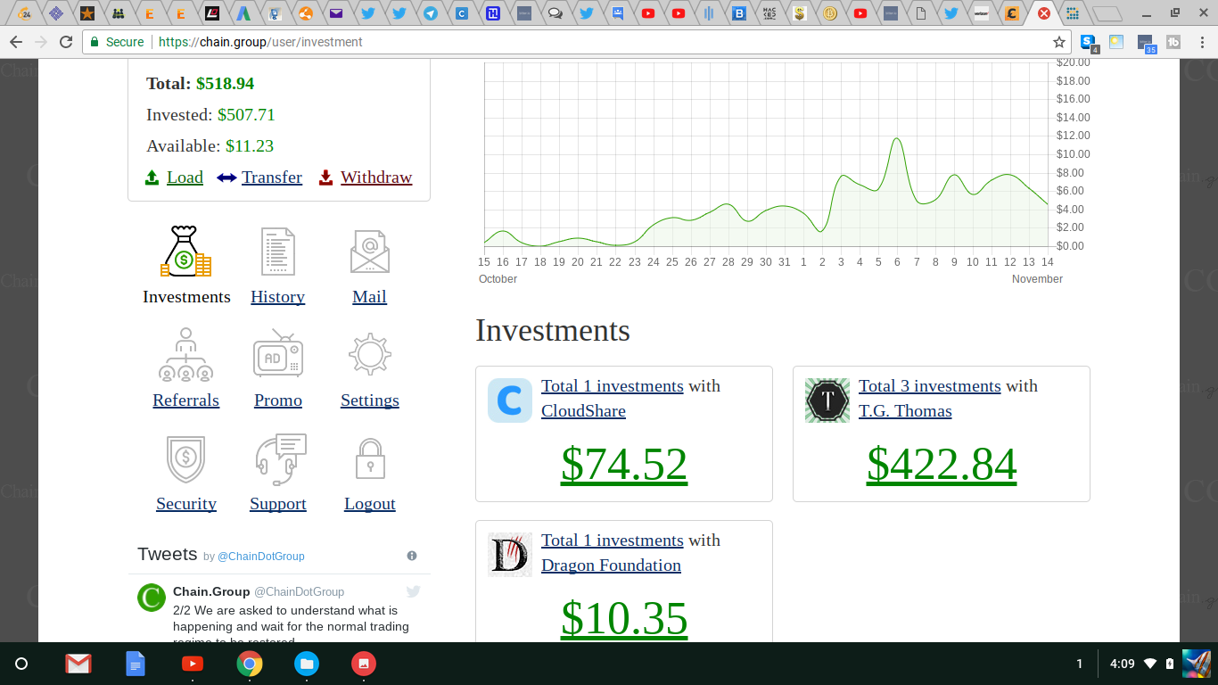Click the Security shield icon
Screen dimensions: 1218x685
tap(185, 458)
